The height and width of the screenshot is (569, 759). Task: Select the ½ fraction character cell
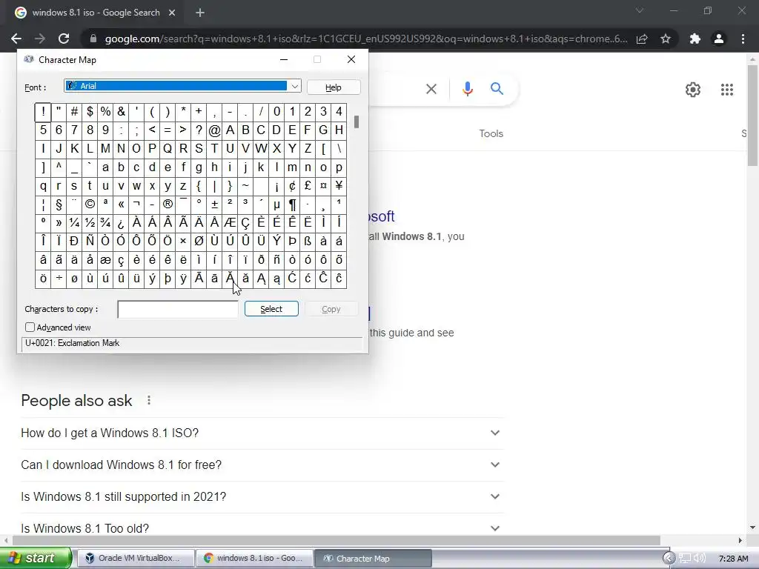click(x=90, y=222)
